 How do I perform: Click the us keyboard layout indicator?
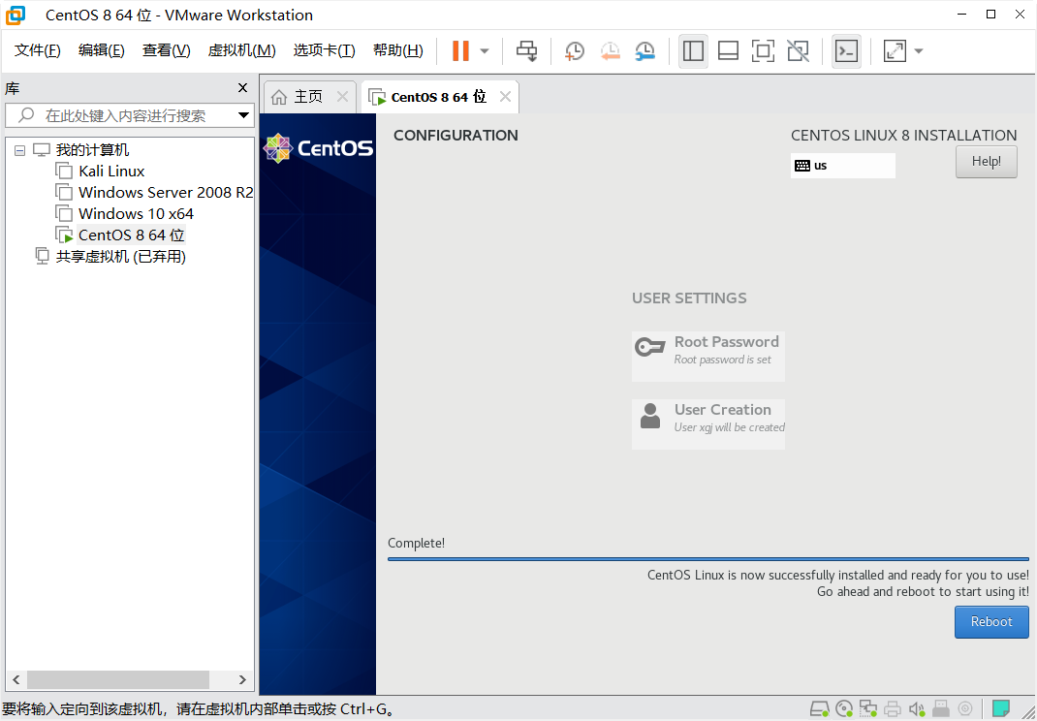tap(842, 166)
